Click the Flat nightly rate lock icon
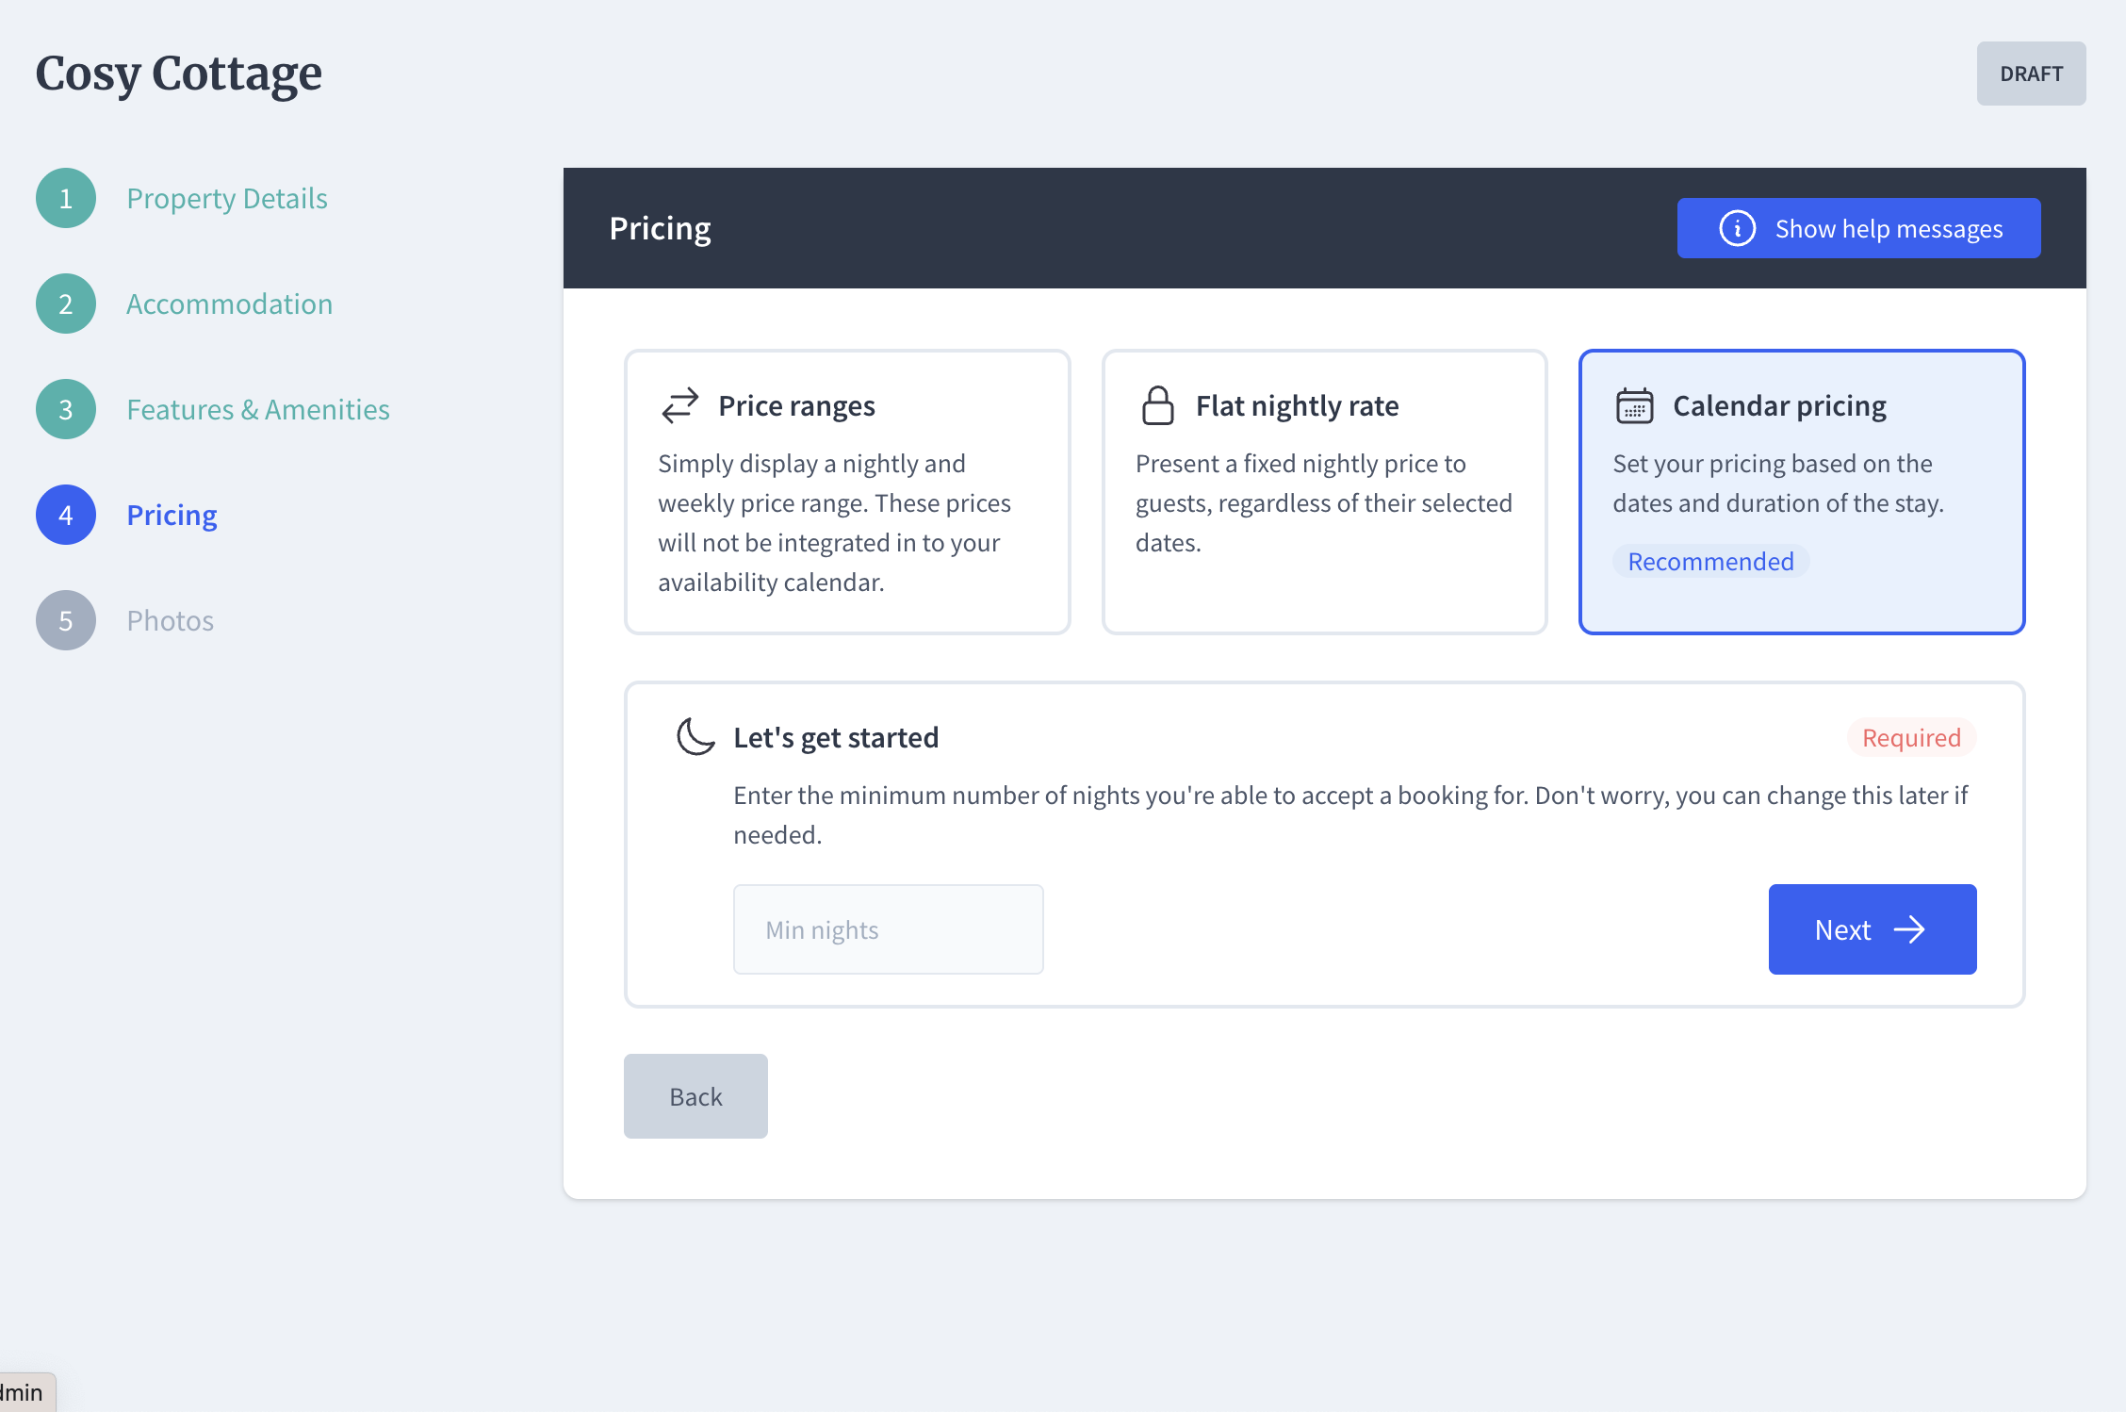Image resolution: width=2126 pixels, height=1412 pixels. coord(1157,405)
